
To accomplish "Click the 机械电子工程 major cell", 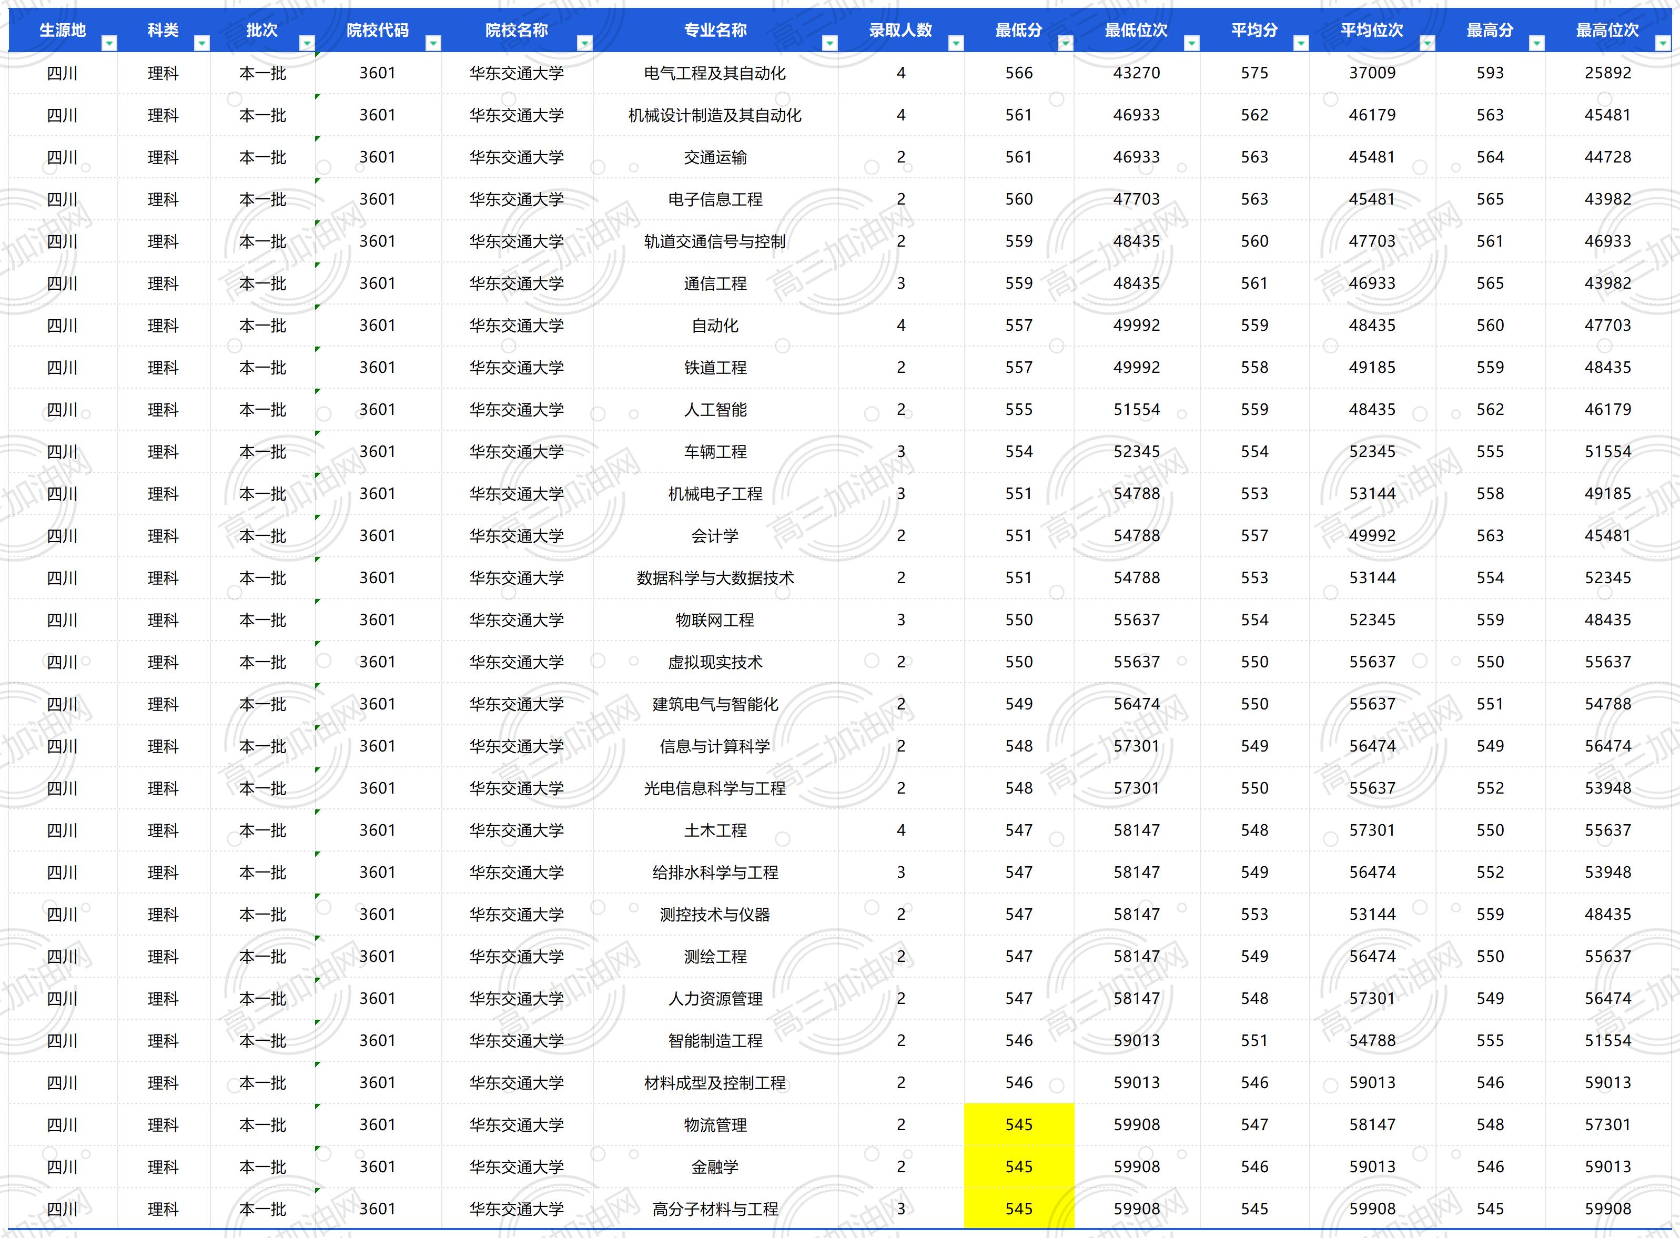I will [x=716, y=494].
